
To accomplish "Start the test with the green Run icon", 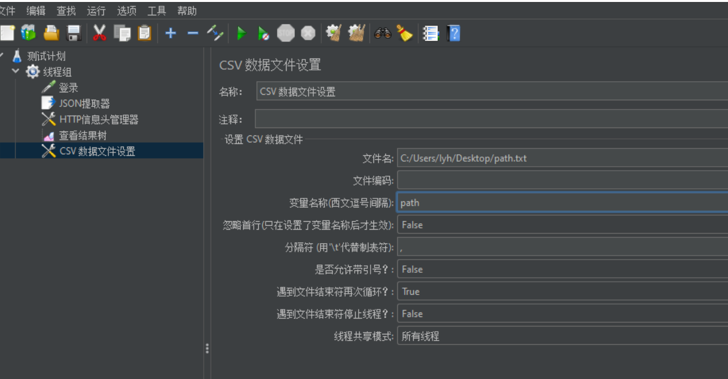I will (242, 33).
